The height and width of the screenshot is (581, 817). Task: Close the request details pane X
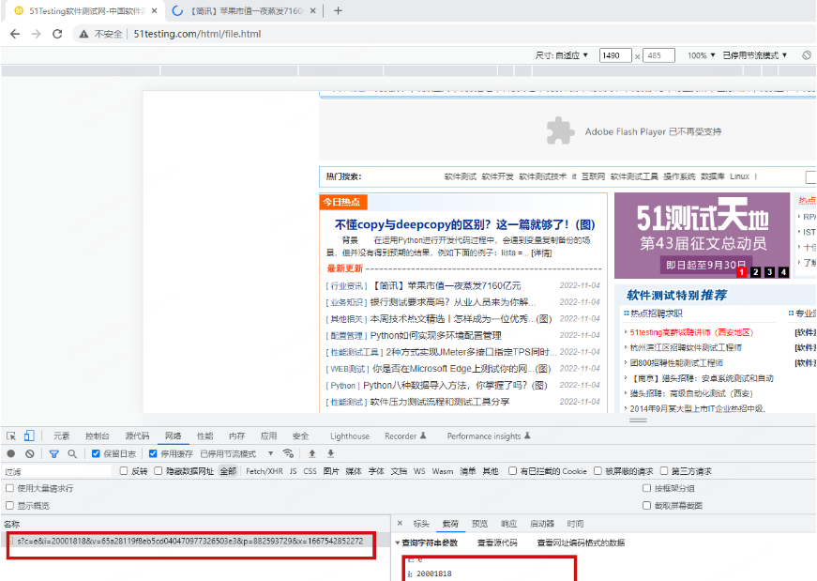point(400,523)
